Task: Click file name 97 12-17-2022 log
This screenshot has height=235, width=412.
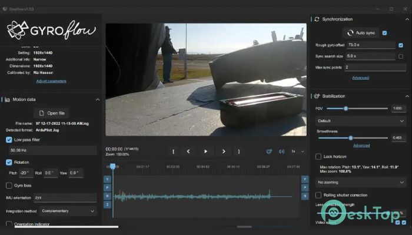Action: tap(62, 123)
